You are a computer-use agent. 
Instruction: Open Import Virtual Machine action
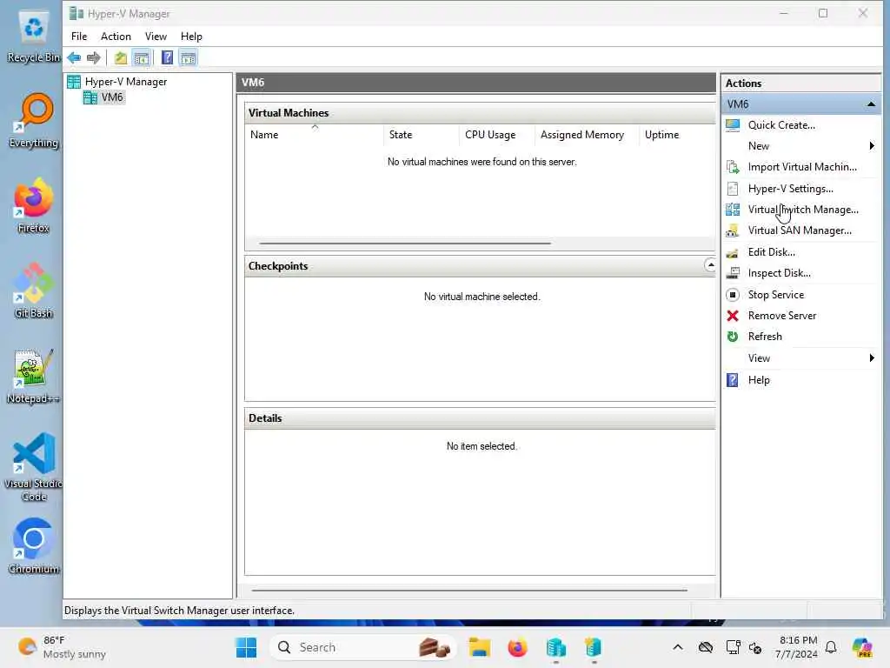(802, 167)
